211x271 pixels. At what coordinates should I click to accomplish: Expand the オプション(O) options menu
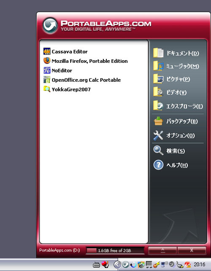coord(174,135)
